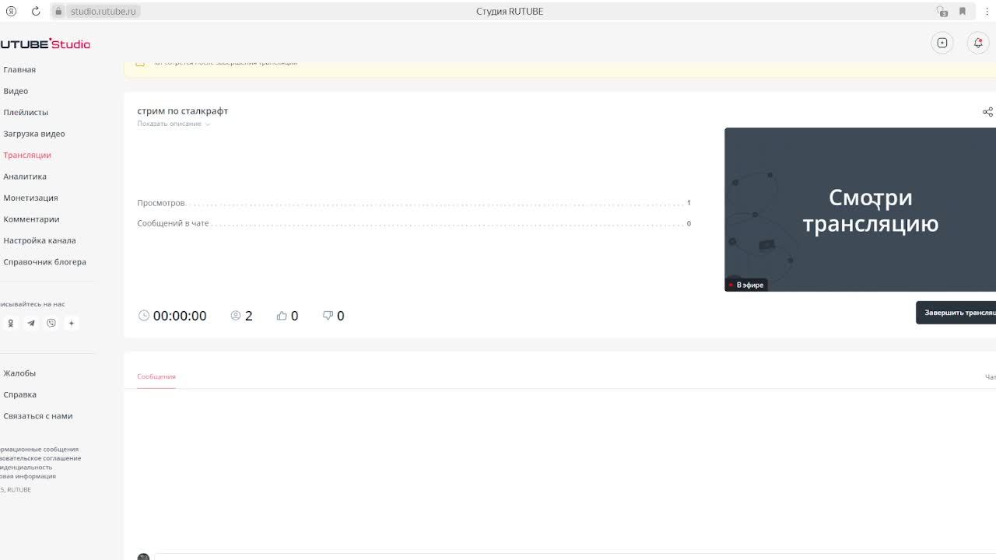The image size is (996, 560).
Task: Click the 'Сообщений в чате' statistic label
Action: [173, 224]
